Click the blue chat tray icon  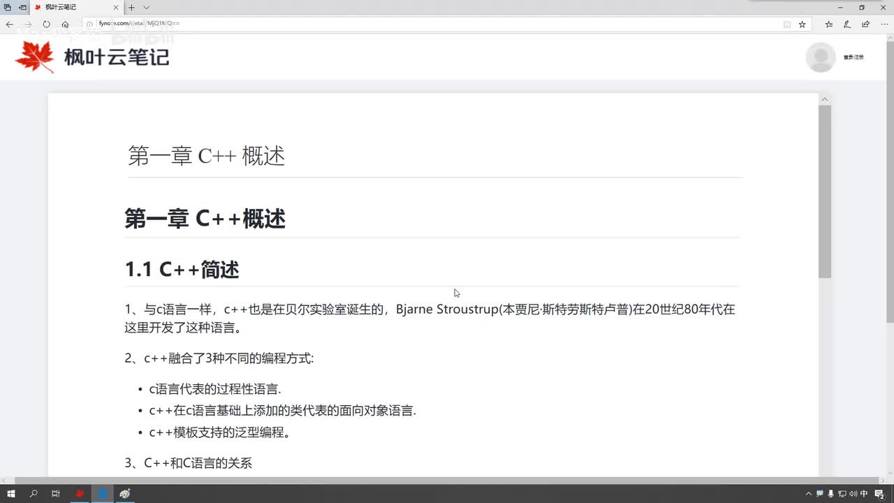tap(820, 493)
